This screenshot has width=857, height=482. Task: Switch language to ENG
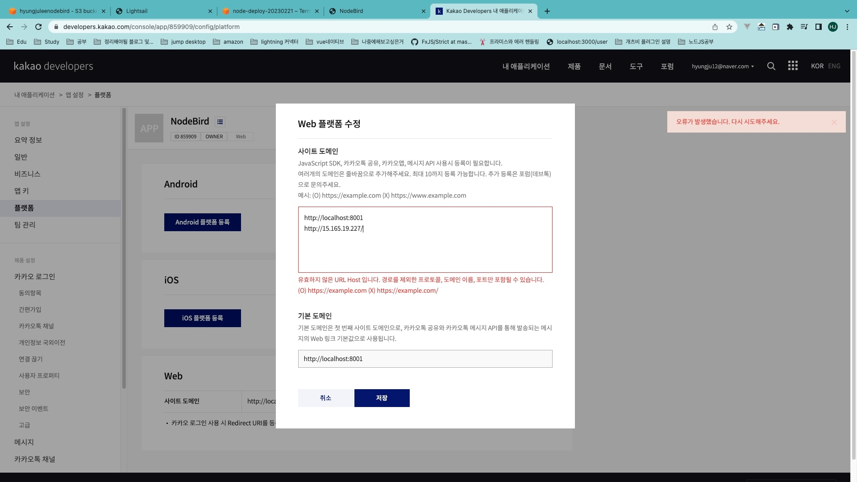[x=834, y=66]
